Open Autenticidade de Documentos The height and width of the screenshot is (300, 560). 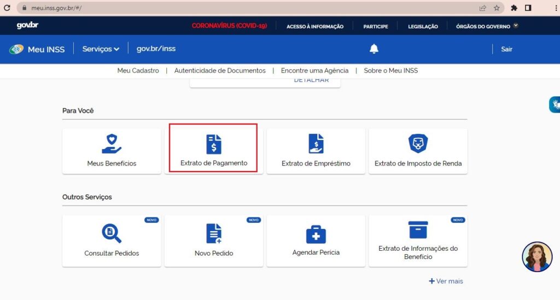click(x=220, y=70)
